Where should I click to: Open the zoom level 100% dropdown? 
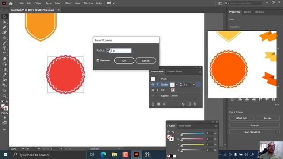pos(23,149)
